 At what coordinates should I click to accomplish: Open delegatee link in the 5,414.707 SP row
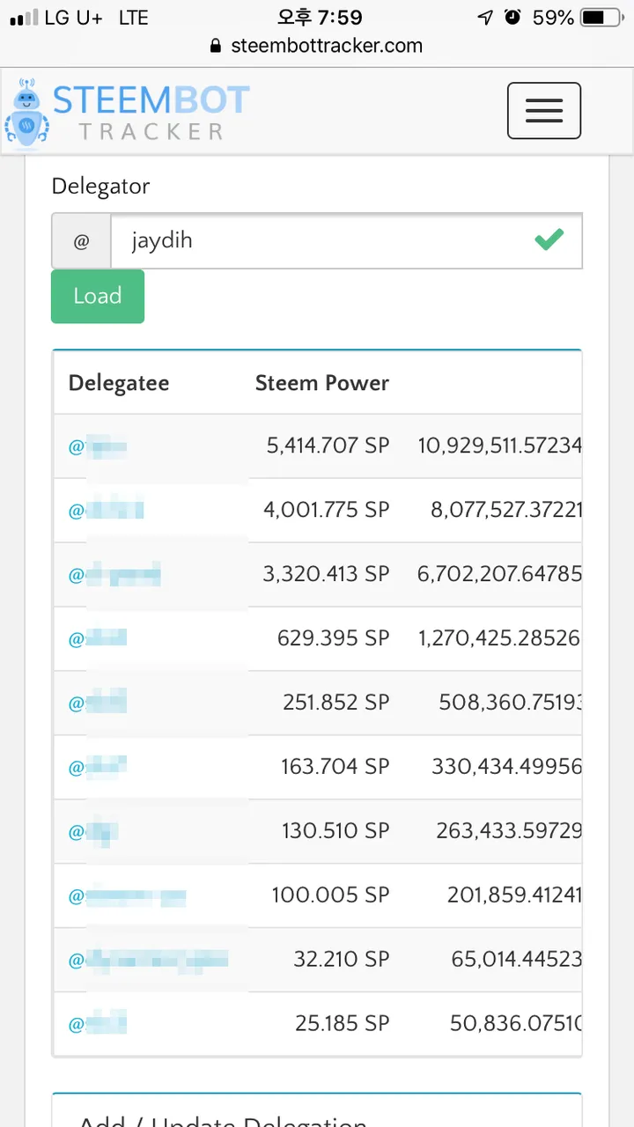coord(98,446)
